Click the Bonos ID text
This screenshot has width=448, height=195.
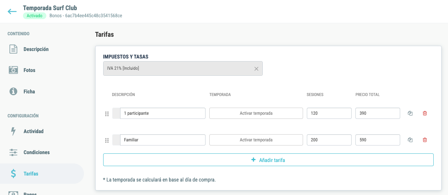(86, 16)
